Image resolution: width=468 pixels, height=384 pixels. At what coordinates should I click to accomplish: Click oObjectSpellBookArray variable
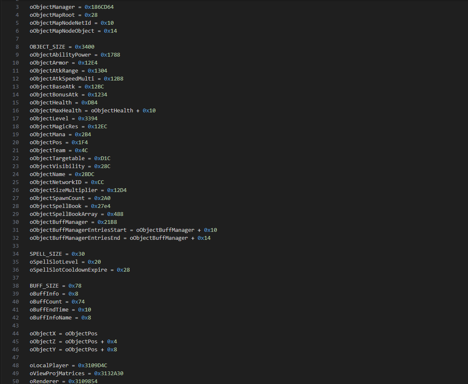(64, 214)
